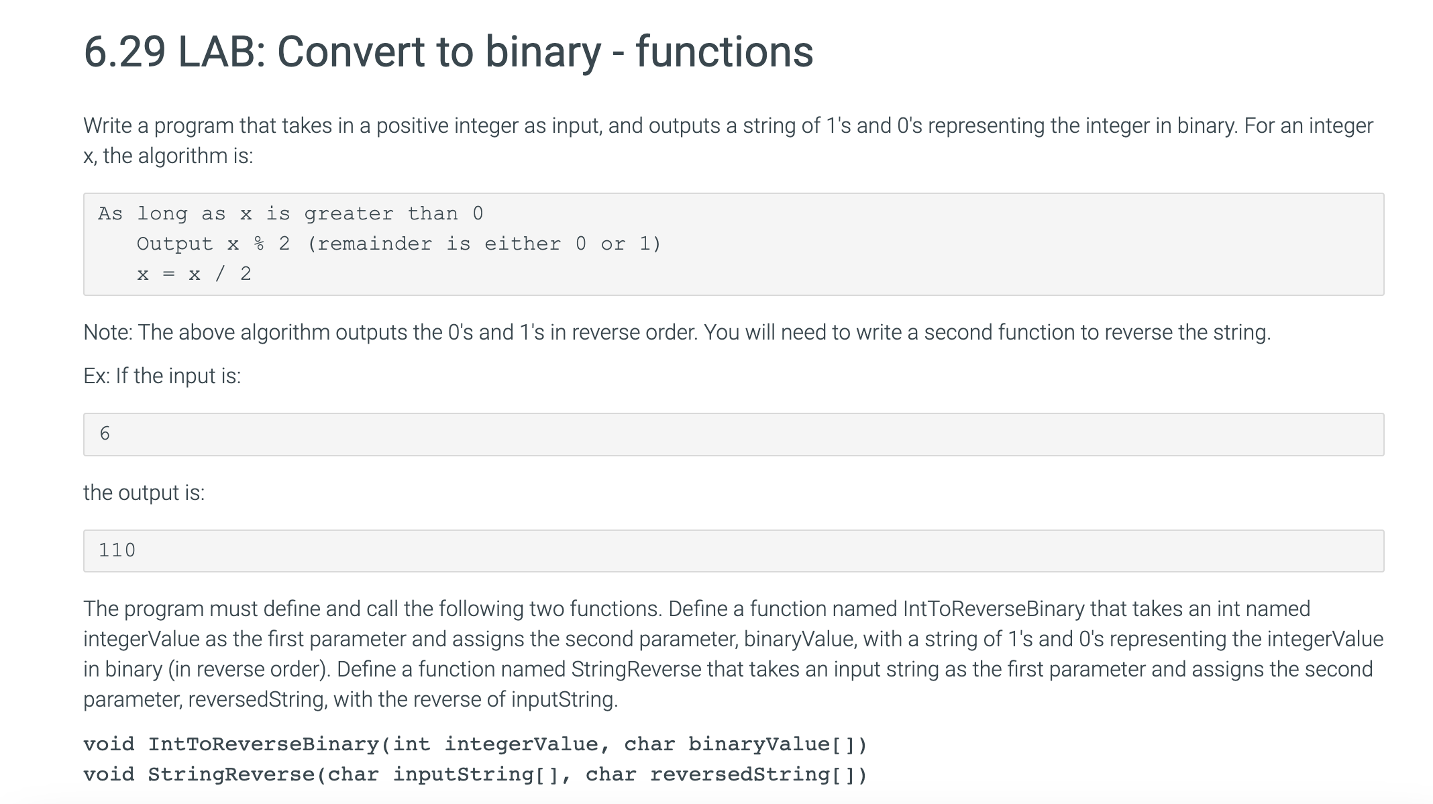Click the "Output x % 2" pseudocode line
The image size is (1433, 804).
tap(213, 244)
